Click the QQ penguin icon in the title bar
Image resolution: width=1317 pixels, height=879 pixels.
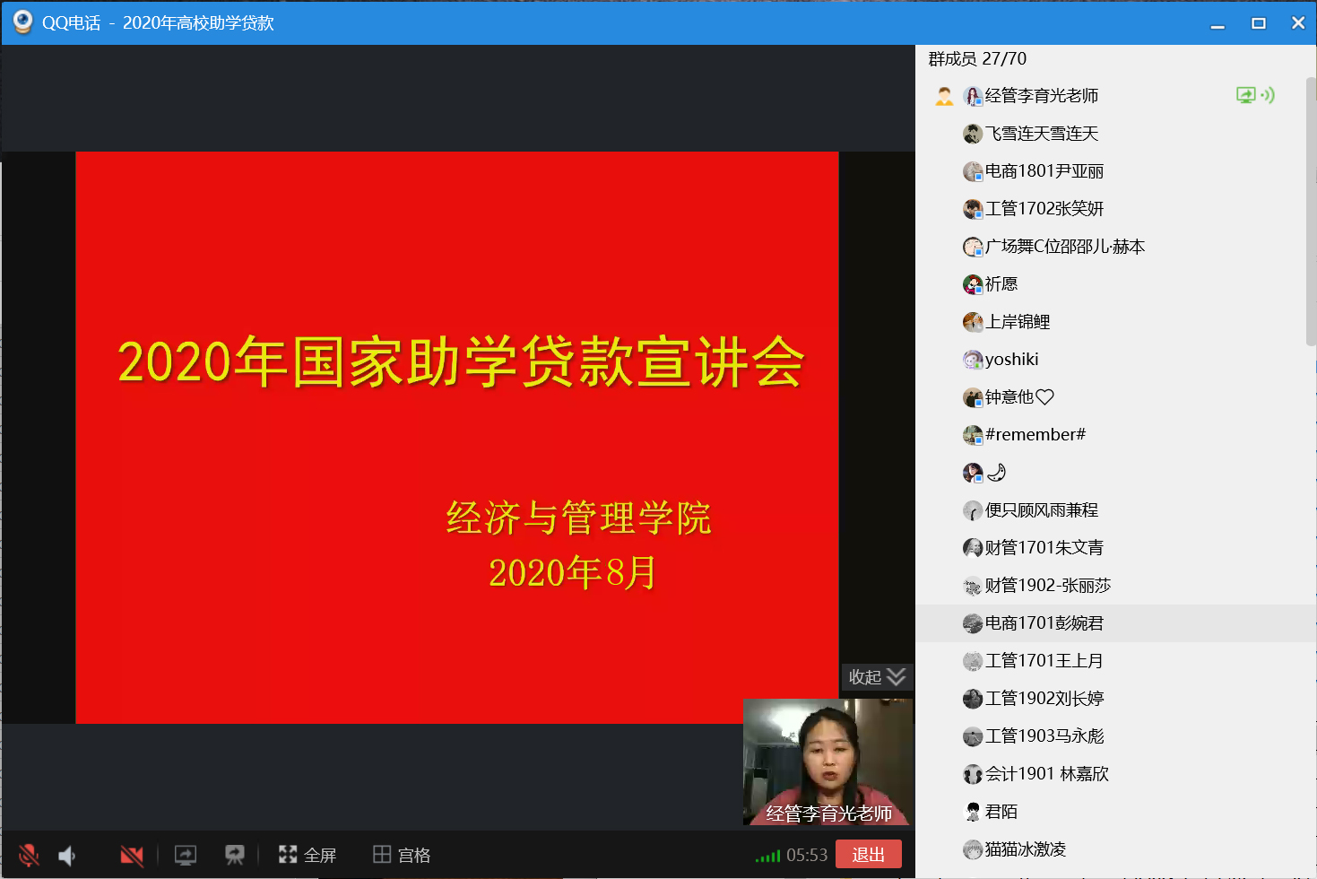pos(22,22)
